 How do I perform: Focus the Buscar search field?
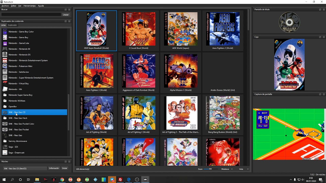pyautogui.click(x=31, y=15)
